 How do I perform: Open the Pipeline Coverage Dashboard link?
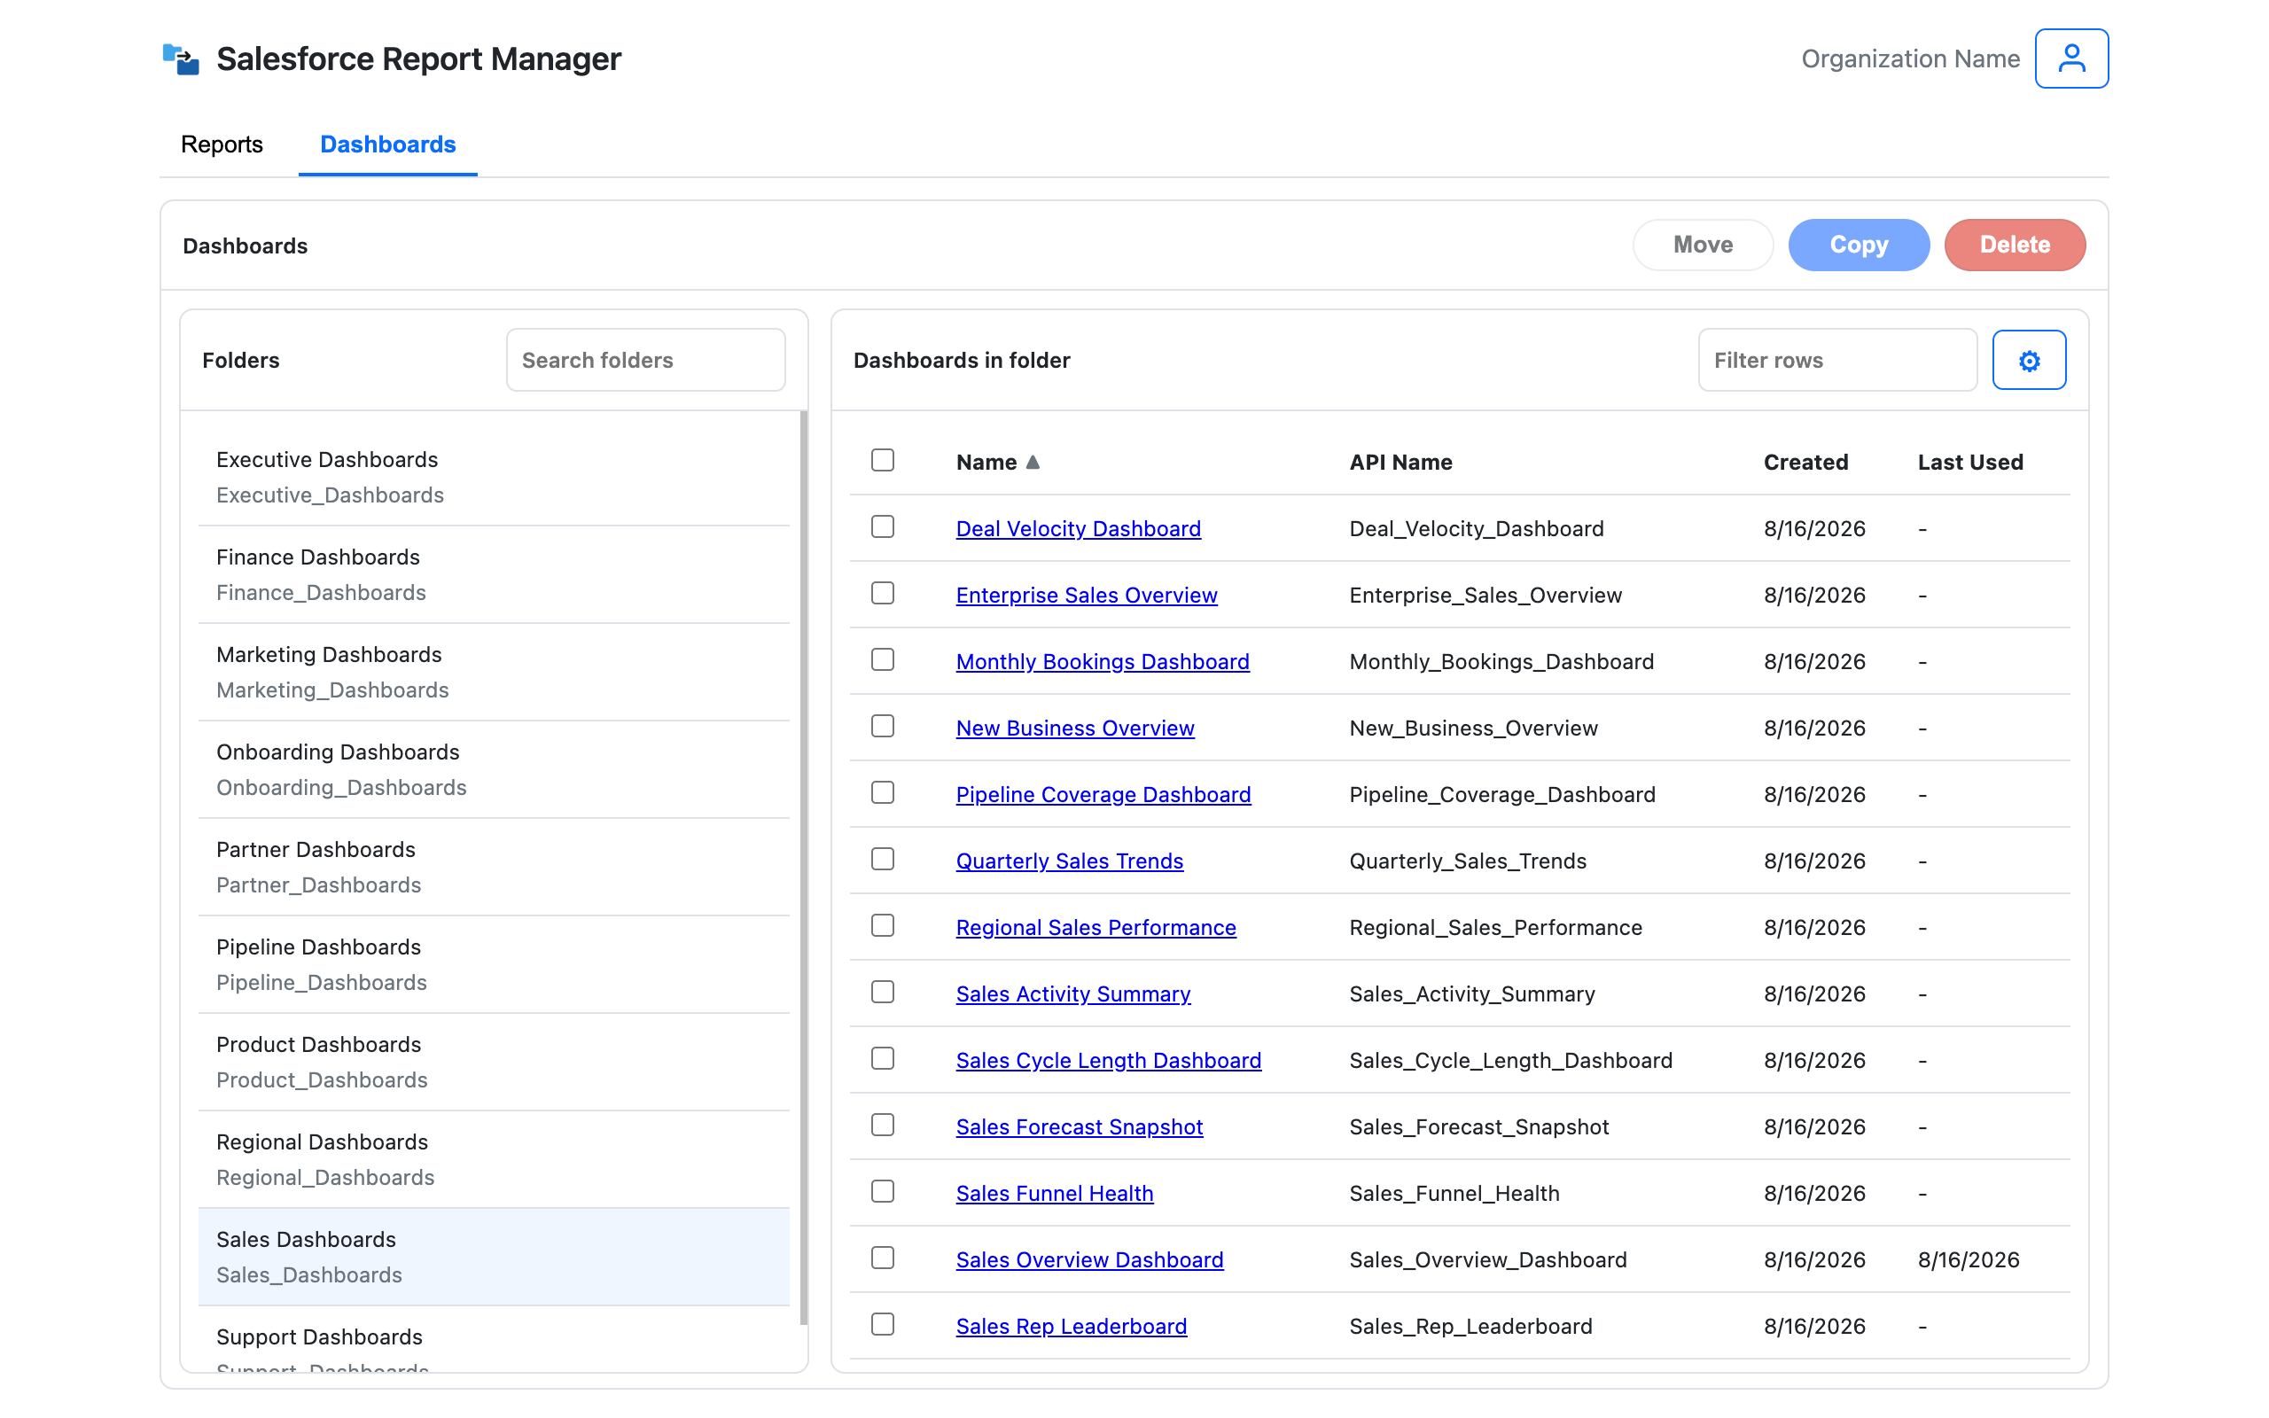[x=1103, y=795]
